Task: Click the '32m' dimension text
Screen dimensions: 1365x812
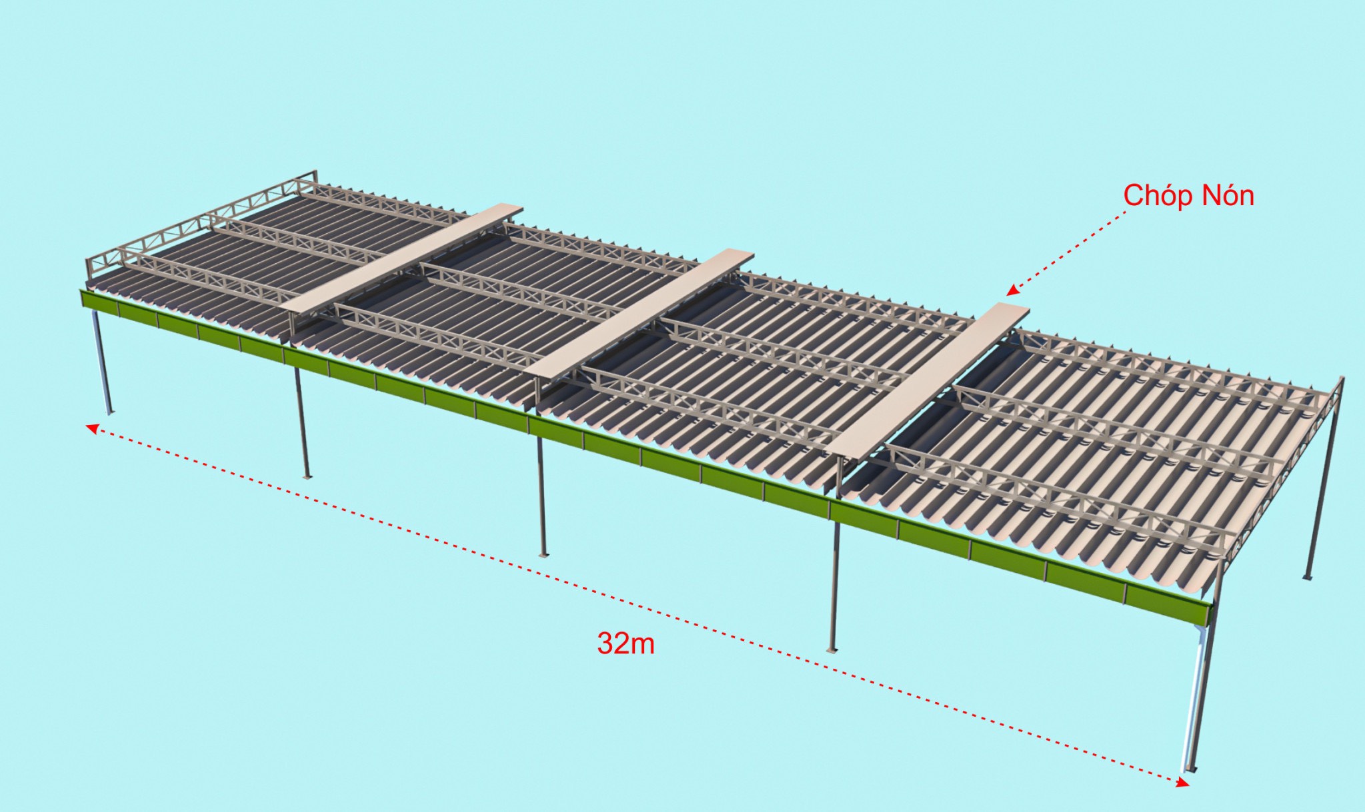Action: (625, 643)
